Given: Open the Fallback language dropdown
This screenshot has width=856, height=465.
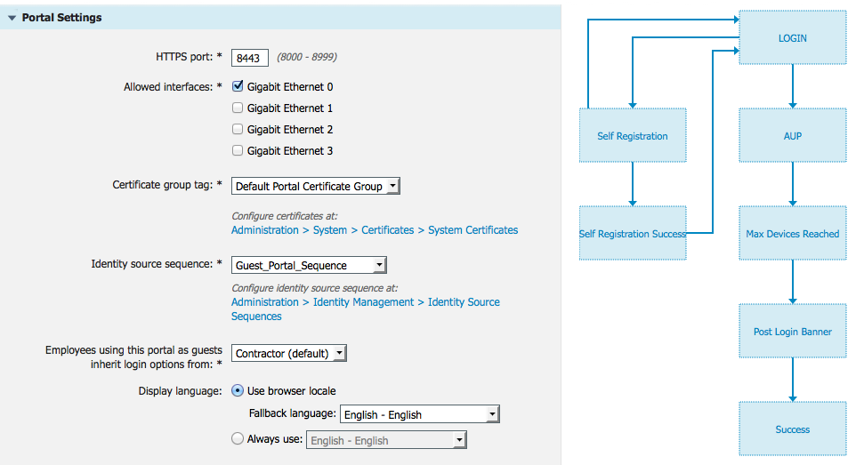Looking at the screenshot, I should (420, 414).
